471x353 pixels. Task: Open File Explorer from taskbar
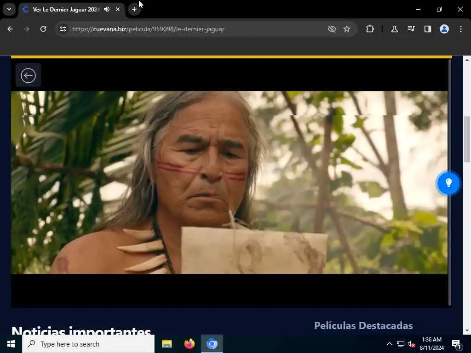(x=167, y=344)
